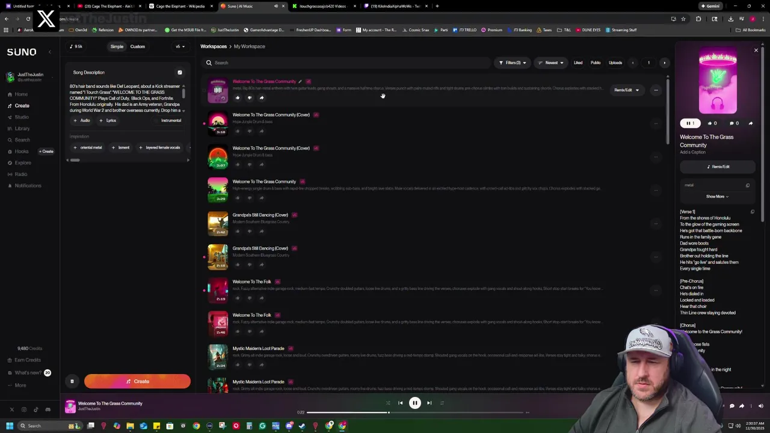The height and width of the screenshot is (433, 770).
Task: Open the Library page in sidebar
Action: (x=22, y=129)
